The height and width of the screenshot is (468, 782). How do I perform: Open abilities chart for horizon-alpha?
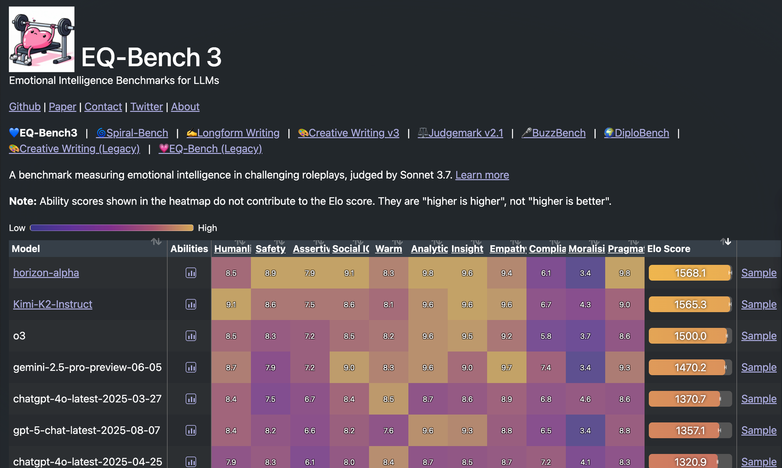191,273
